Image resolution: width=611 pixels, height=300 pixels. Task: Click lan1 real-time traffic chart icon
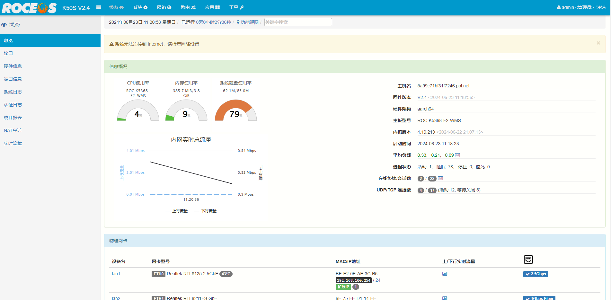(x=445, y=274)
